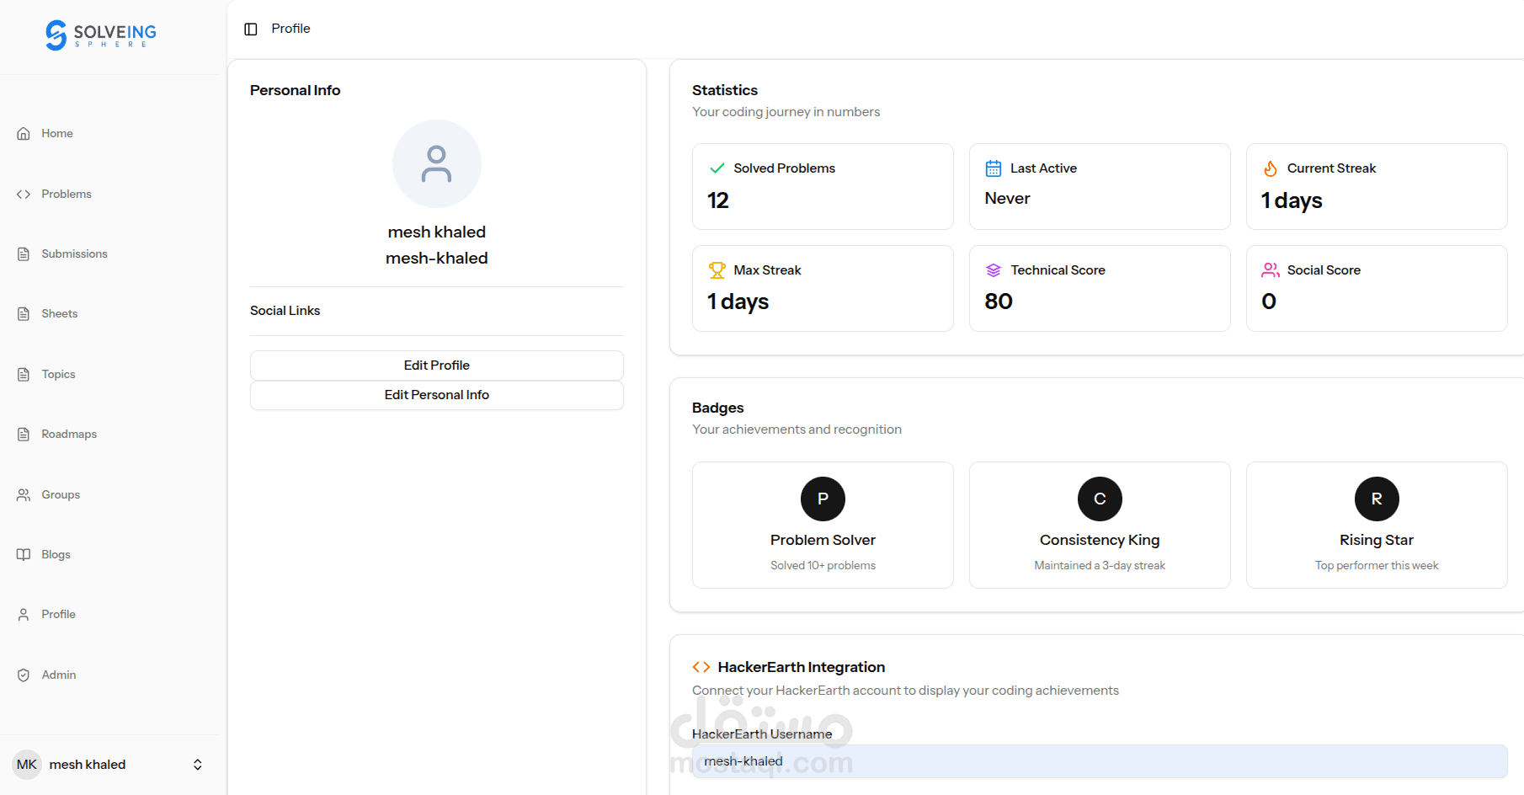
Task: Click the HackerEarth Username input field
Action: [1100, 761]
